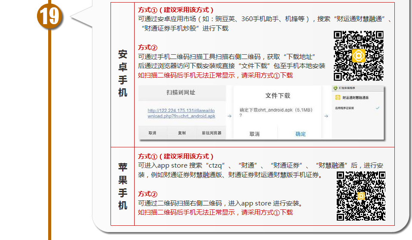Click the Android package installer icon

[335, 88]
